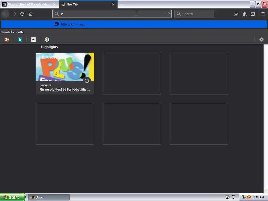Close the Microsoft Plus! 95 tab
The width and height of the screenshot is (268, 201).
pyautogui.click(x=54, y=4)
